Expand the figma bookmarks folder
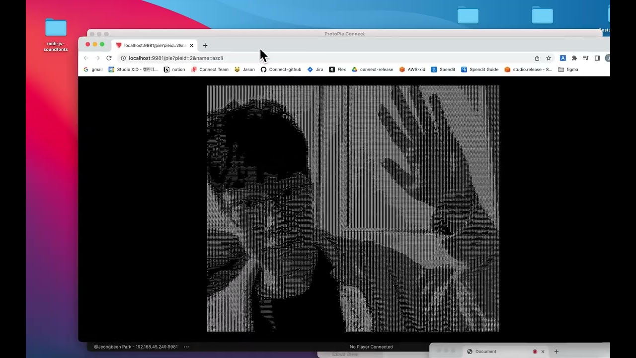This screenshot has width=636, height=358. pyautogui.click(x=568, y=70)
